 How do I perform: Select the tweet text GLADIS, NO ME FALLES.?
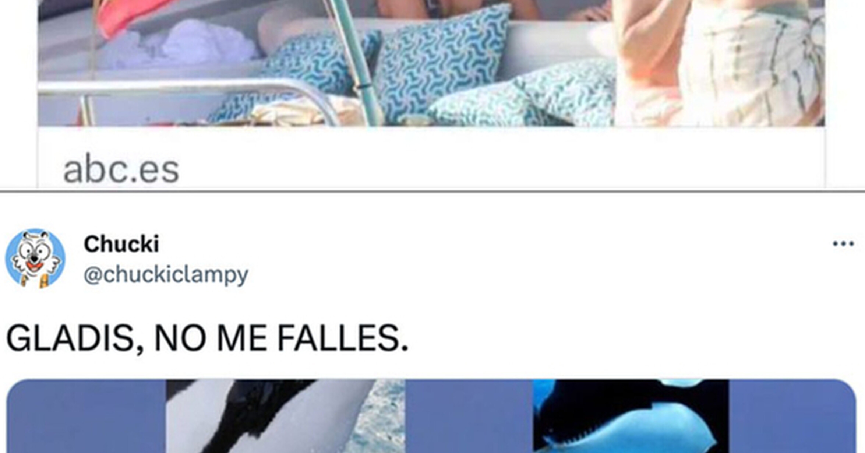click(207, 338)
